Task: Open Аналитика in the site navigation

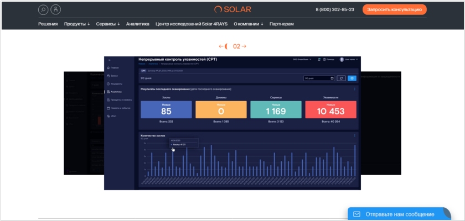Action: tap(138, 24)
